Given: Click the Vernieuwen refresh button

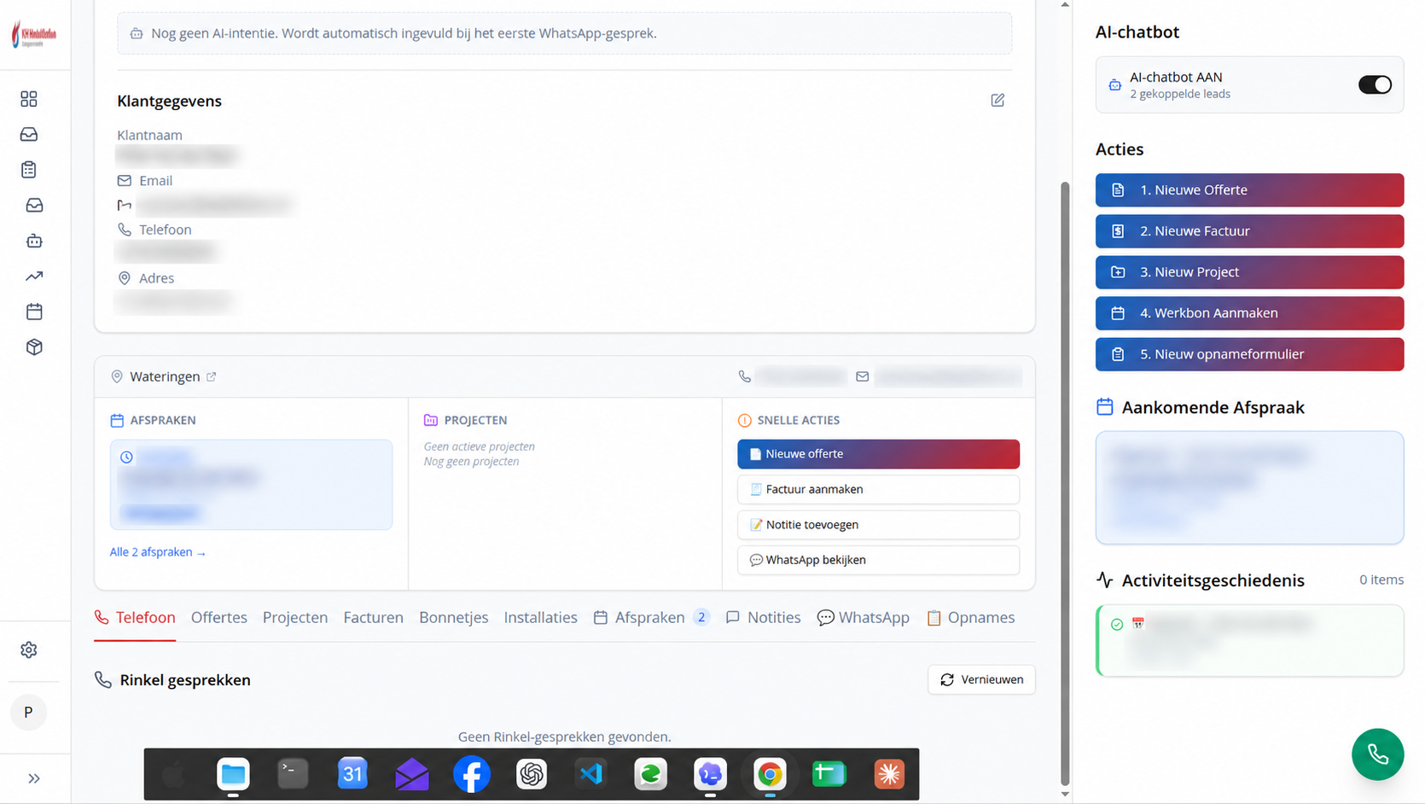Looking at the screenshot, I should click(x=981, y=679).
